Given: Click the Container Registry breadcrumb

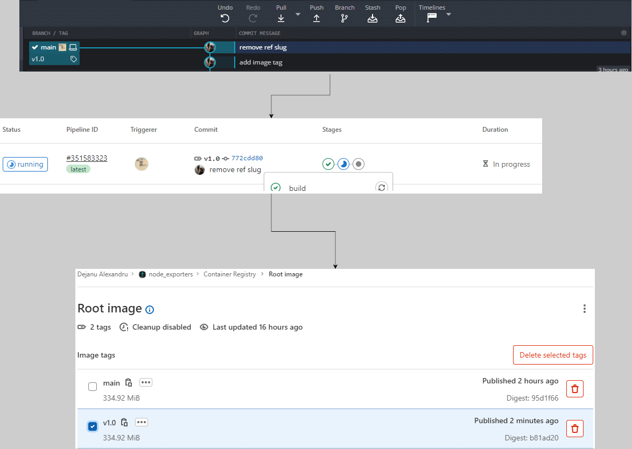Looking at the screenshot, I should click(230, 274).
